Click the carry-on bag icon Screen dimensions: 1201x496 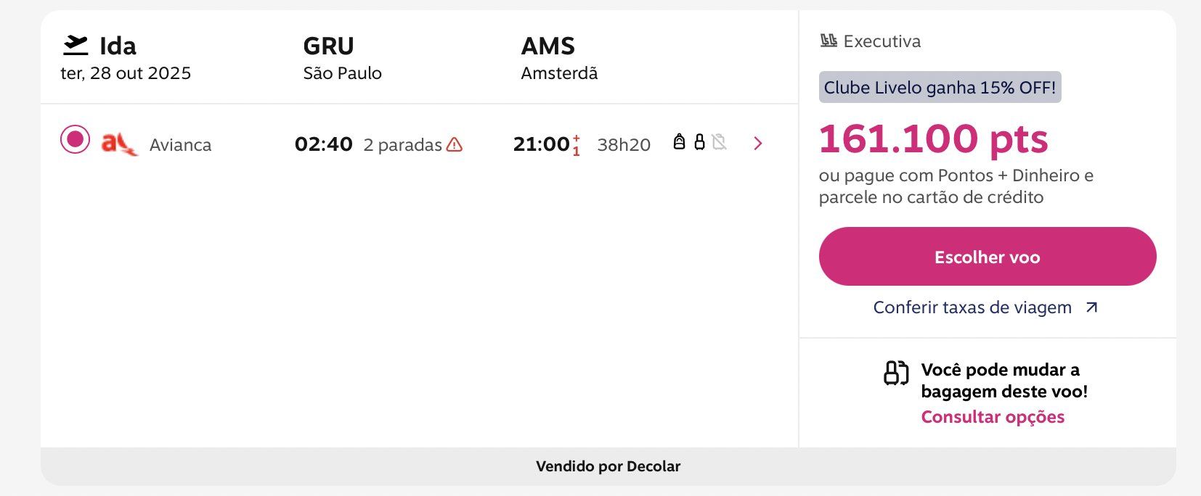coord(699,141)
